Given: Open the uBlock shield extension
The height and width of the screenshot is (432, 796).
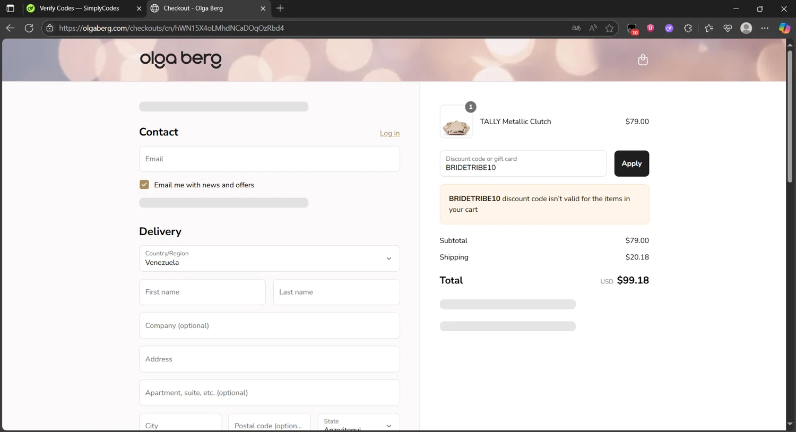Looking at the screenshot, I should coord(651,28).
